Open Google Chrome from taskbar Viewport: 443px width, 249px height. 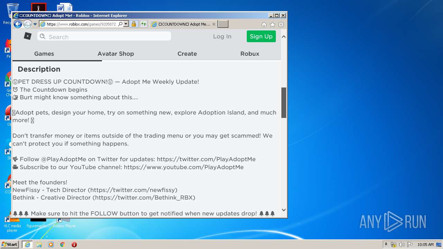point(62,245)
